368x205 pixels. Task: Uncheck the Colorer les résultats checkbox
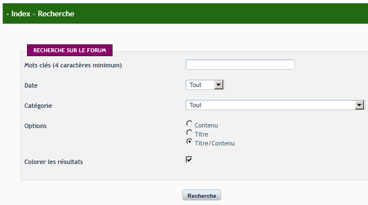pos(189,160)
